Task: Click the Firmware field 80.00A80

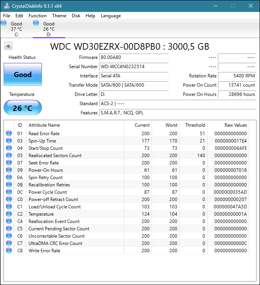Action: point(133,57)
